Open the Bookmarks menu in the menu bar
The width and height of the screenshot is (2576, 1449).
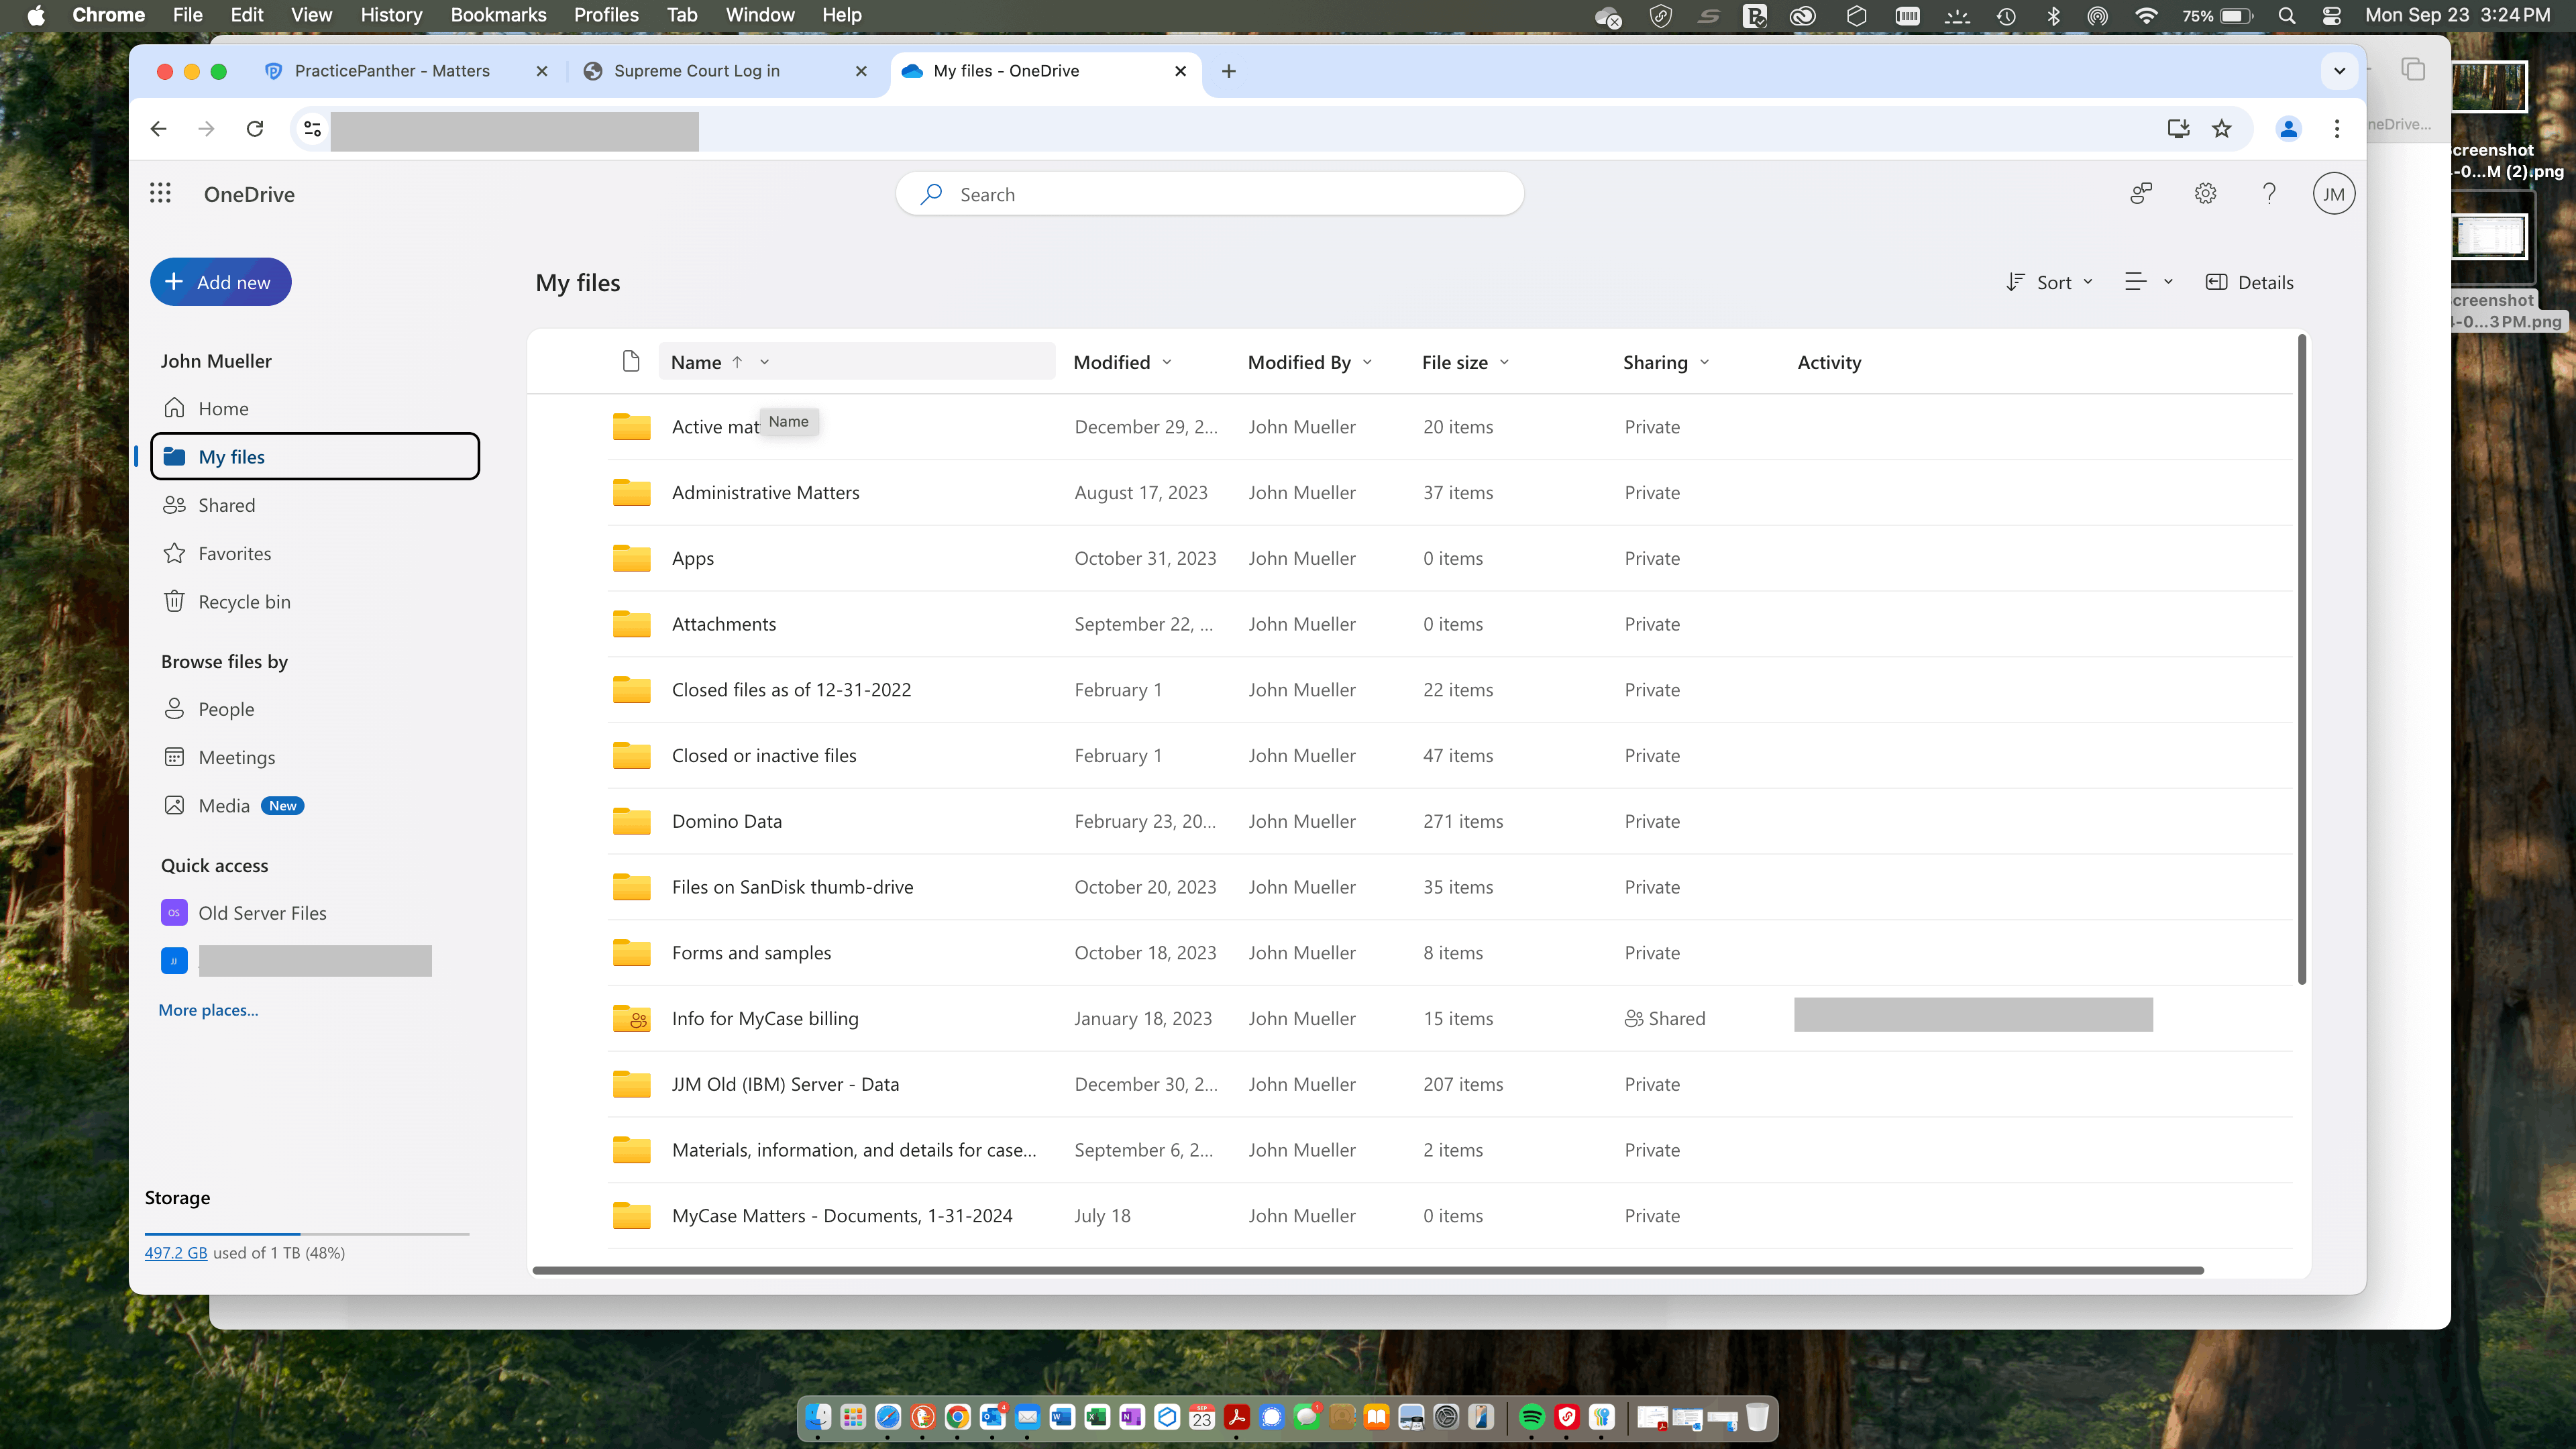pyautogui.click(x=498, y=15)
